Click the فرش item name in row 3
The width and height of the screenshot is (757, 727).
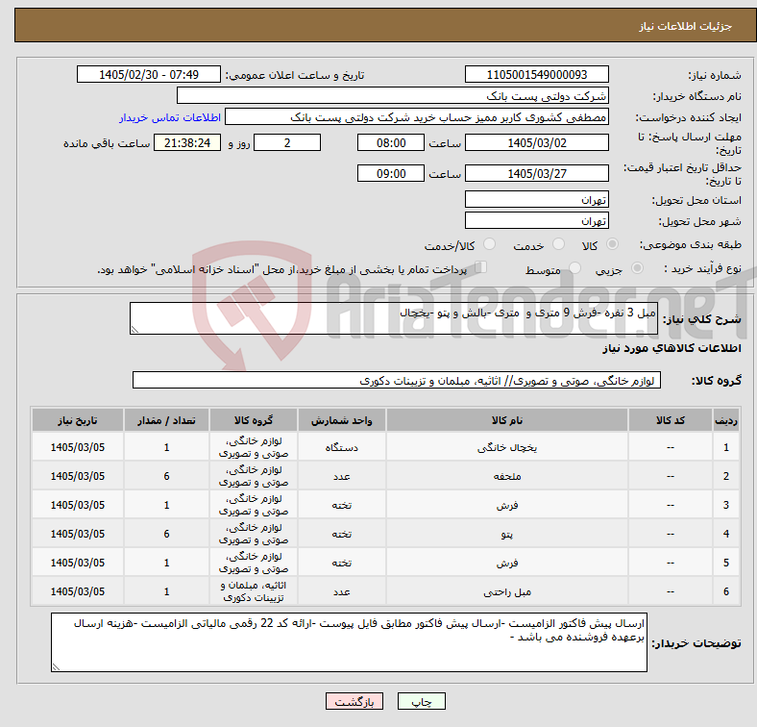pyautogui.click(x=507, y=506)
